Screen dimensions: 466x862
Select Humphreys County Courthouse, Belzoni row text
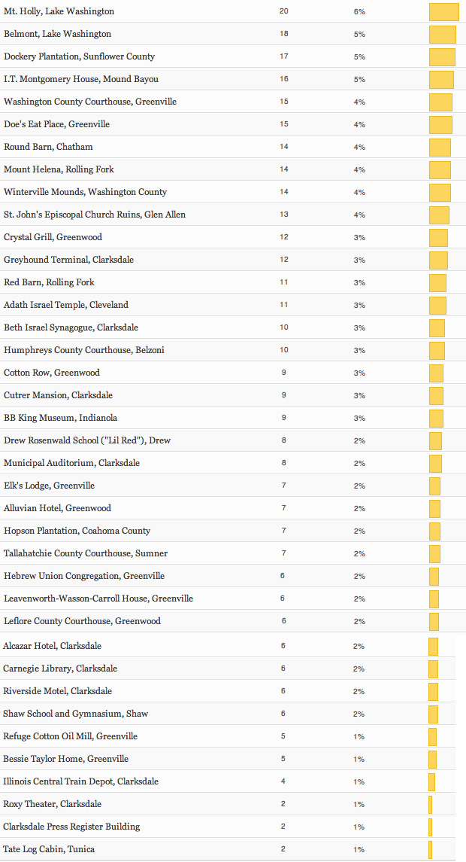(x=84, y=350)
